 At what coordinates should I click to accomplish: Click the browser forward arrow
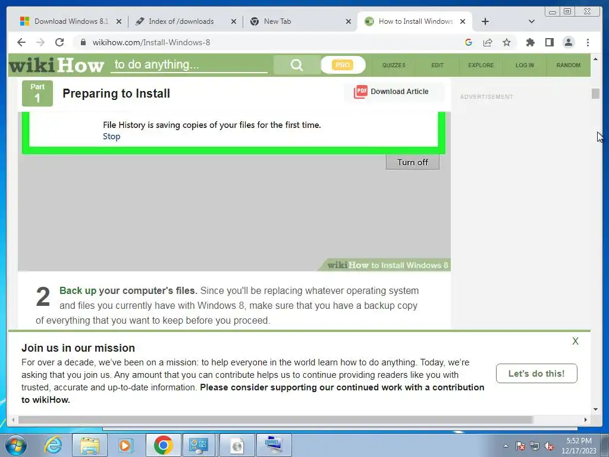pyautogui.click(x=40, y=42)
